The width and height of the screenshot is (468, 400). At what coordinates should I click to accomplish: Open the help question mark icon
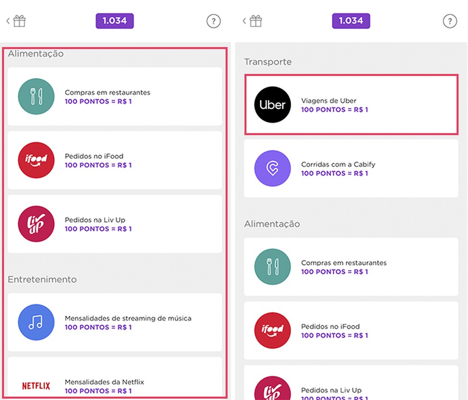[x=214, y=21]
